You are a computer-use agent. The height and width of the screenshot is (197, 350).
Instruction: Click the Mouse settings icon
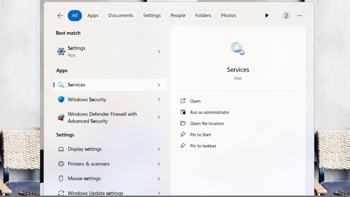[61, 178]
